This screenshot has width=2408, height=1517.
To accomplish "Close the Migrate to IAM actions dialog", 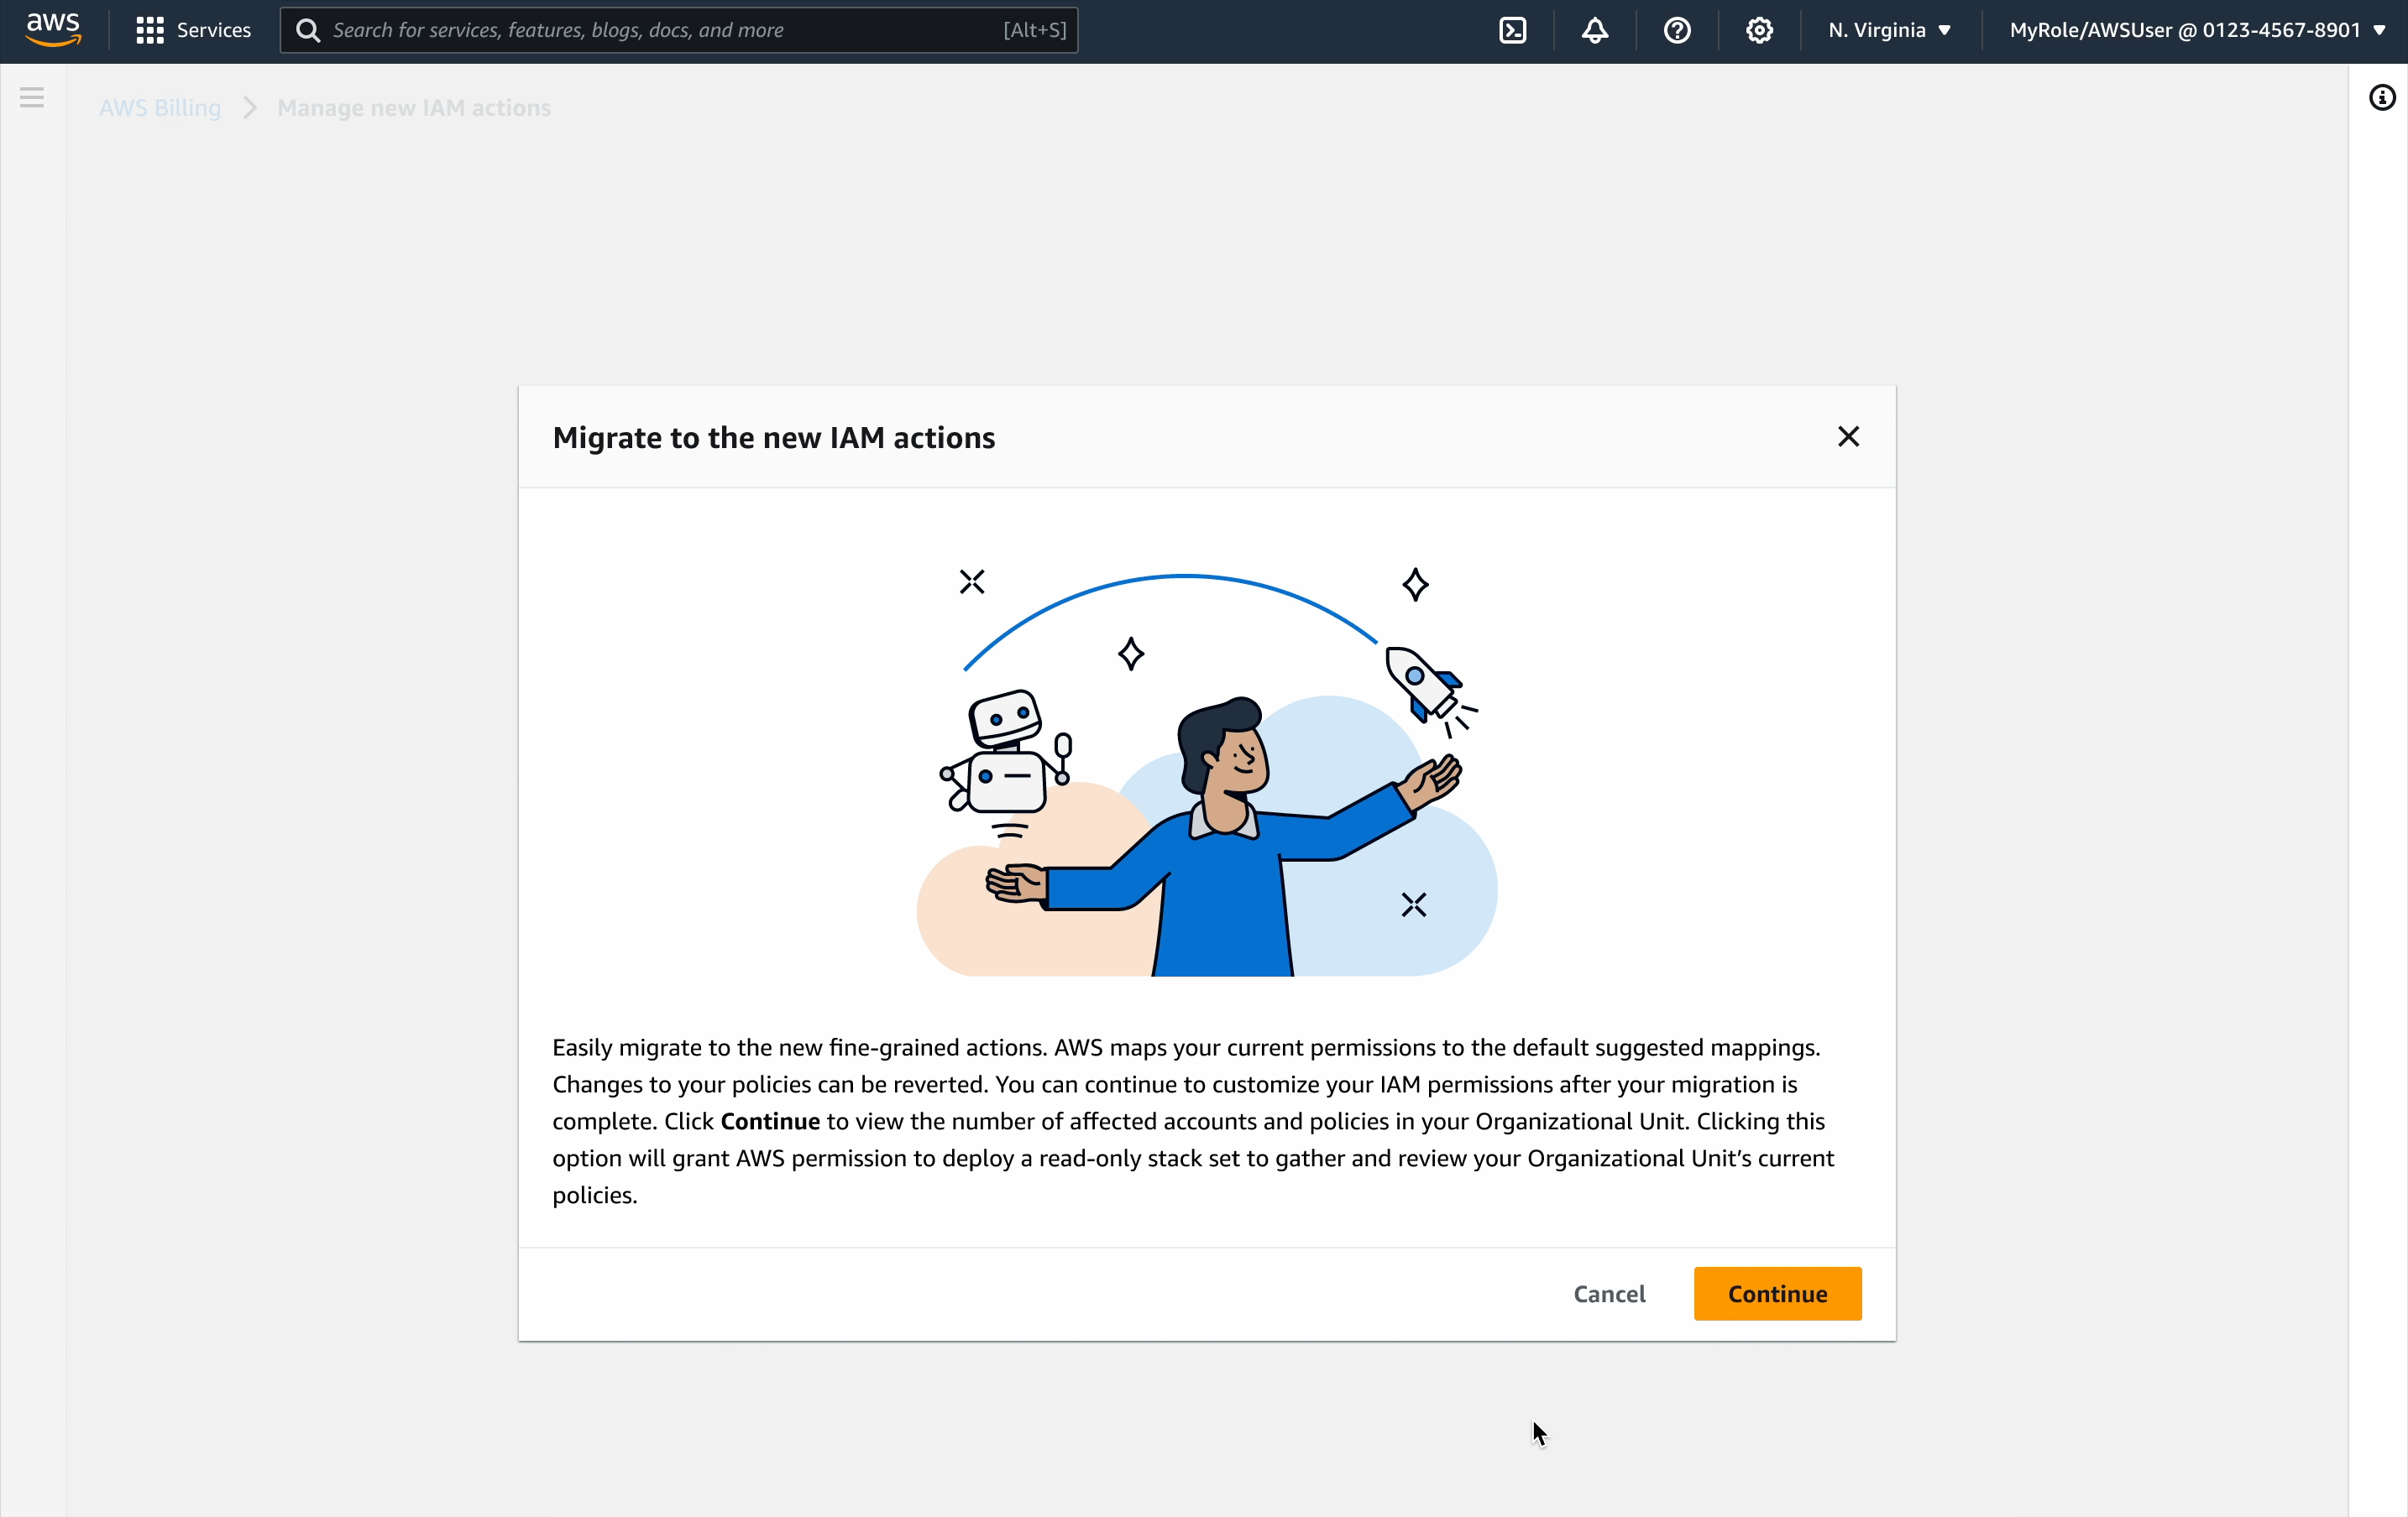I will (1847, 436).
